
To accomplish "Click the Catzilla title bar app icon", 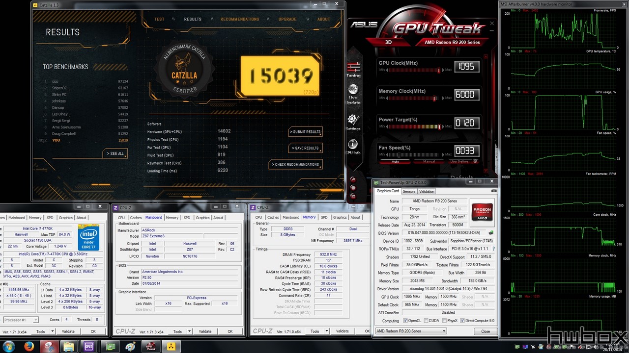I will 35,5.
